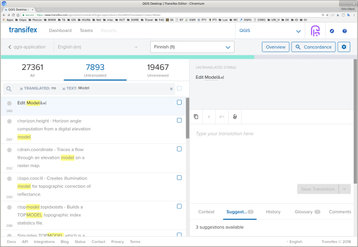This screenshot has width=358, height=247.
Task: Open editor settings gear icon
Action: (344, 47)
